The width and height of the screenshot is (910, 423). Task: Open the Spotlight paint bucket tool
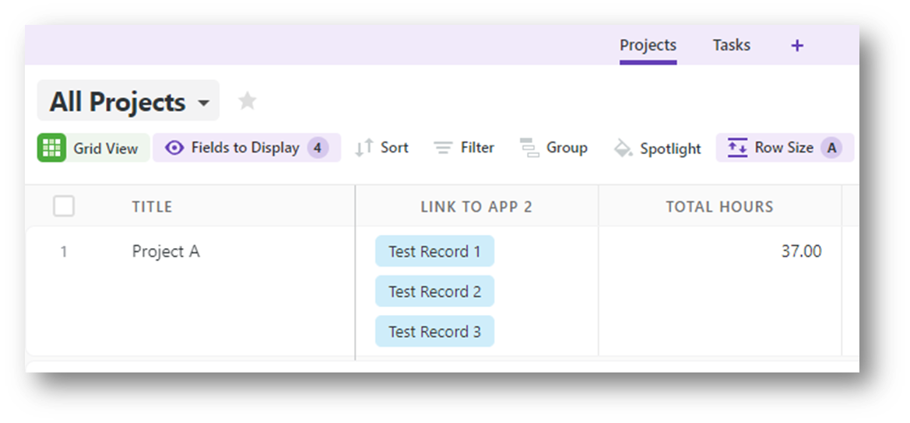tap(657, 149)
